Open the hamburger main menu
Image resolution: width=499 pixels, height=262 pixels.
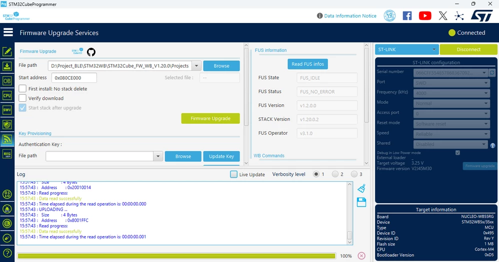pos(8,32)
